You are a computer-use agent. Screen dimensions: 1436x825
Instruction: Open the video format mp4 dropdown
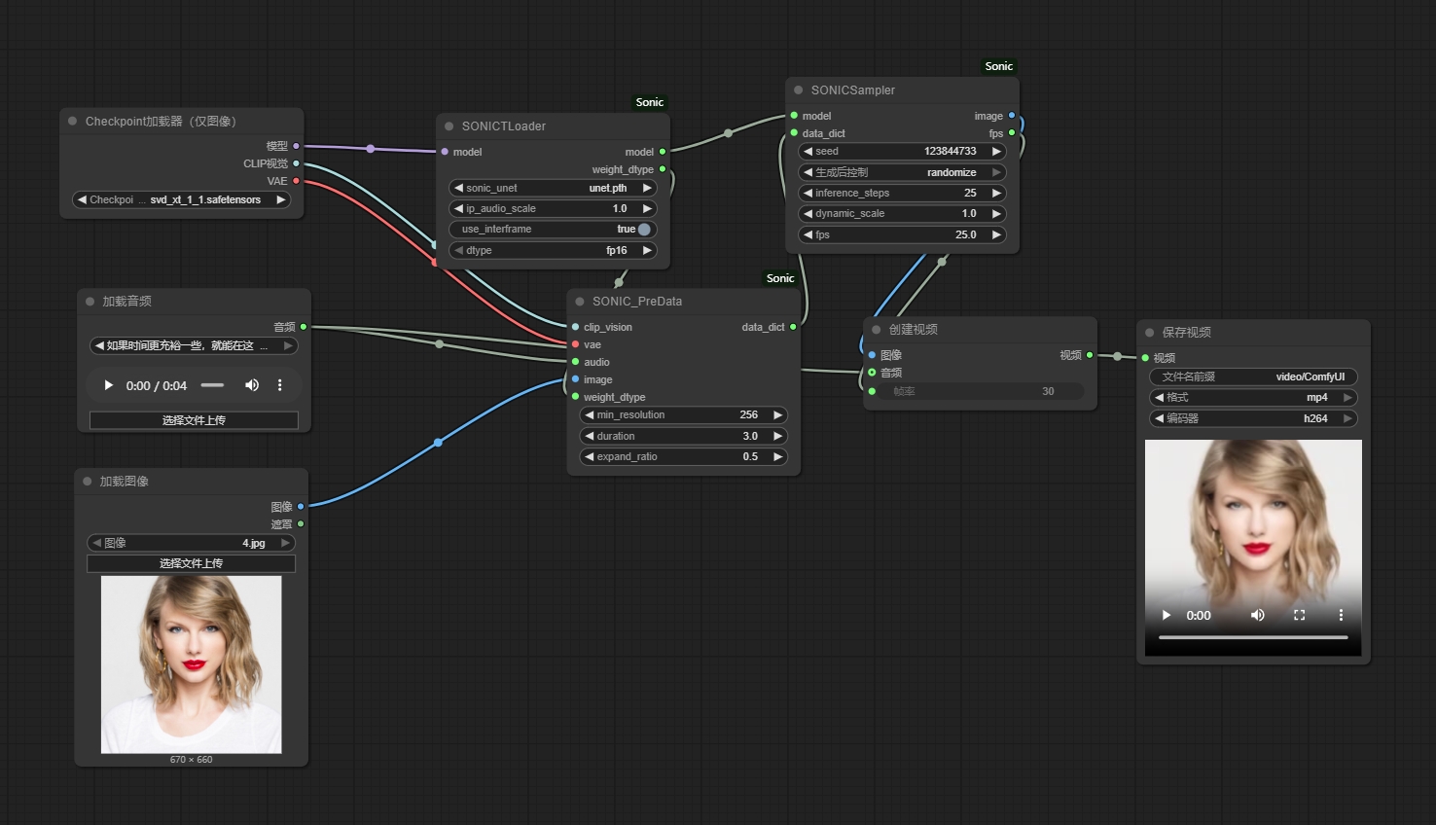(1253, 397)
